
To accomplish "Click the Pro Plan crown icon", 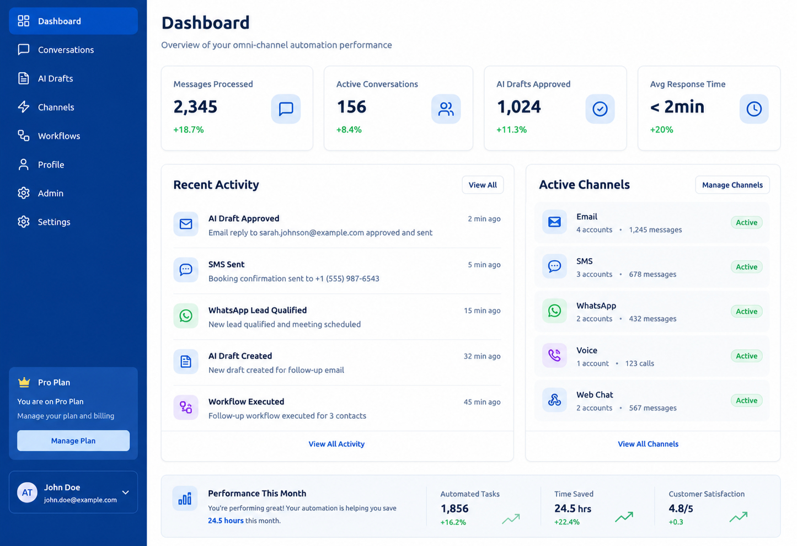I will (x=24, y=382).
